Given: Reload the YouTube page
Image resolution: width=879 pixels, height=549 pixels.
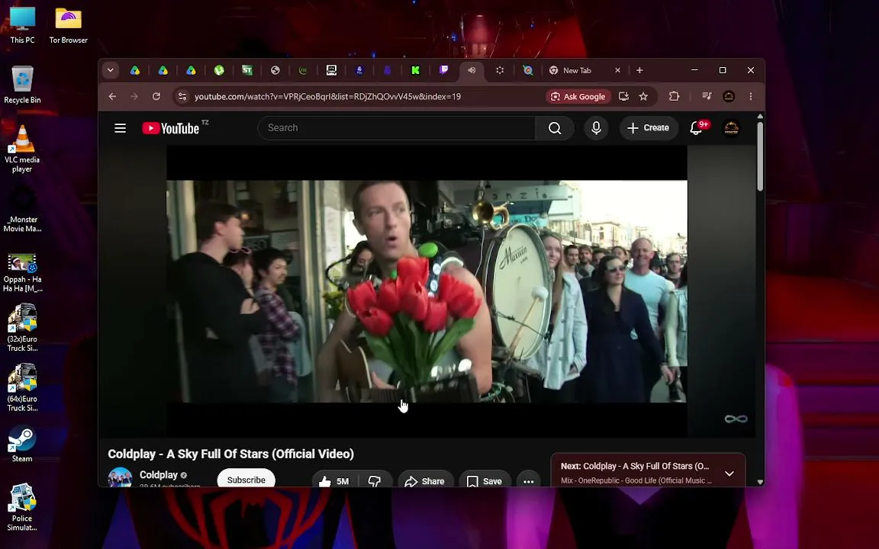Looking at the screenshot, I should click(x=156, y=96).
